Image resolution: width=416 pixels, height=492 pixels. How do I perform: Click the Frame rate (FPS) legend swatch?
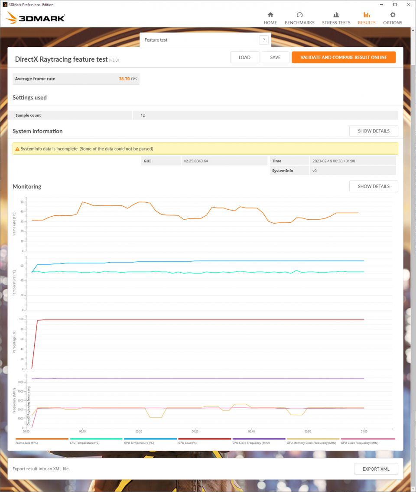(42, 439)
